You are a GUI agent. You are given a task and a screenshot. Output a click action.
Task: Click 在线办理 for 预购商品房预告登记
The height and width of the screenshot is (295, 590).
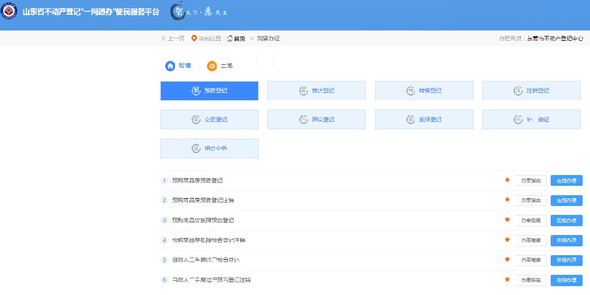566,180
